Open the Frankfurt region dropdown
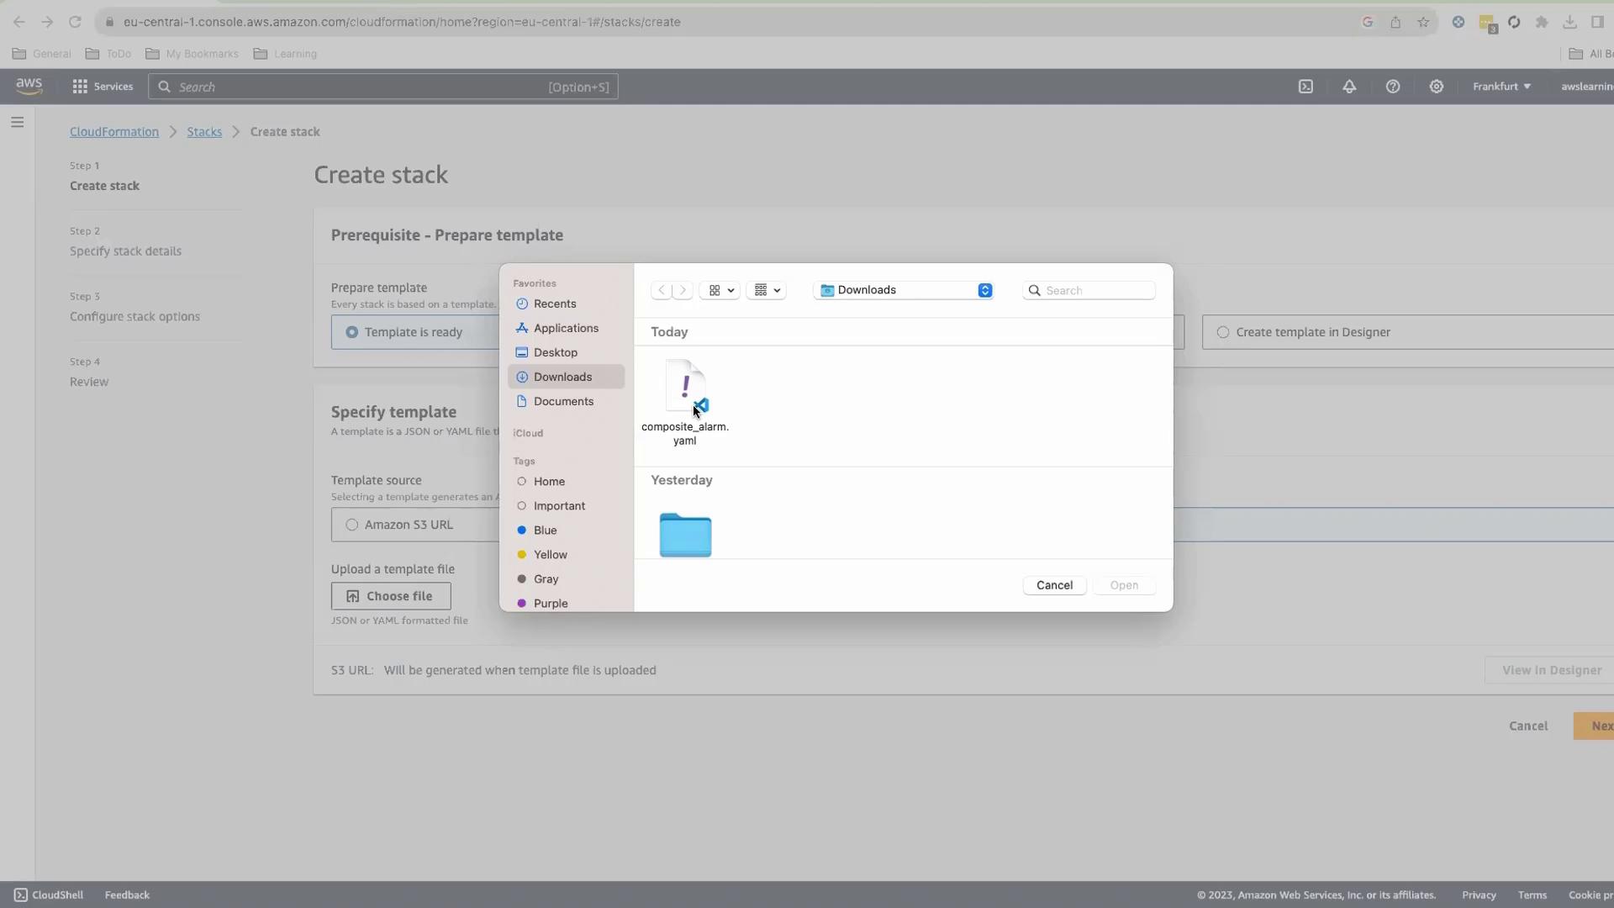The height and width of the screenshot is (908, 1614). click(1501, 87)
